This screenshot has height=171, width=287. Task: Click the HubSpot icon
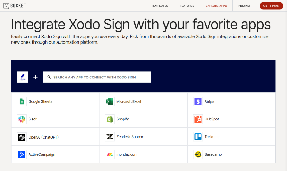pos(198,119)
